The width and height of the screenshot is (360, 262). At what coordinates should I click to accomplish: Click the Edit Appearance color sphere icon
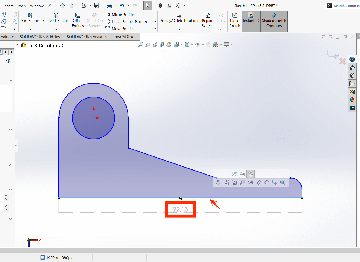pyautogui.click(x=215, y=44)
